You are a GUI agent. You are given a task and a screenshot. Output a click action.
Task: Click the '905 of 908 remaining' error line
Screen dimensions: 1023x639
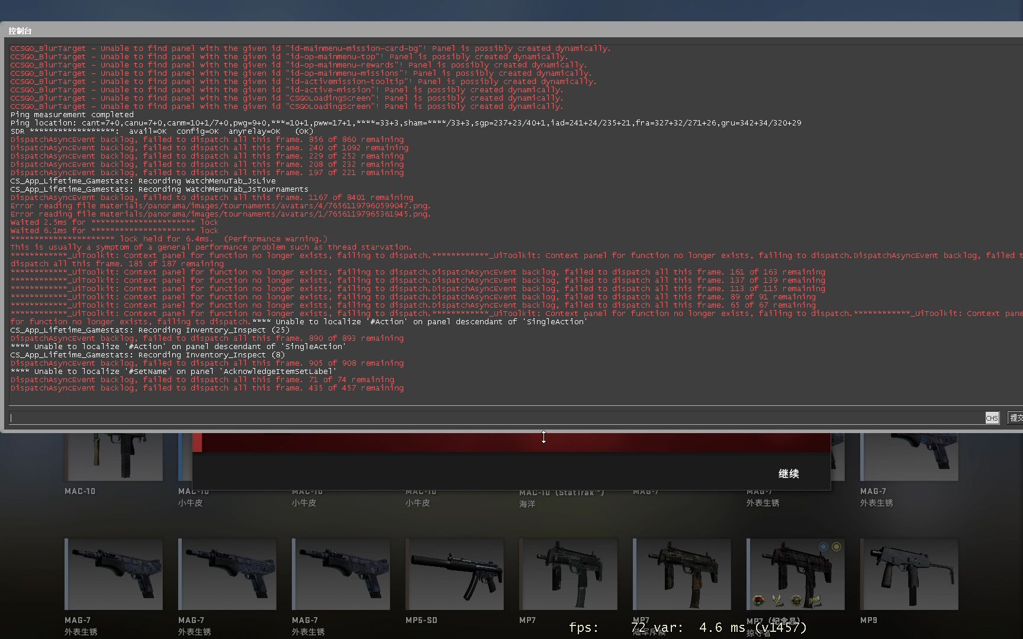[x=207, y=363]
